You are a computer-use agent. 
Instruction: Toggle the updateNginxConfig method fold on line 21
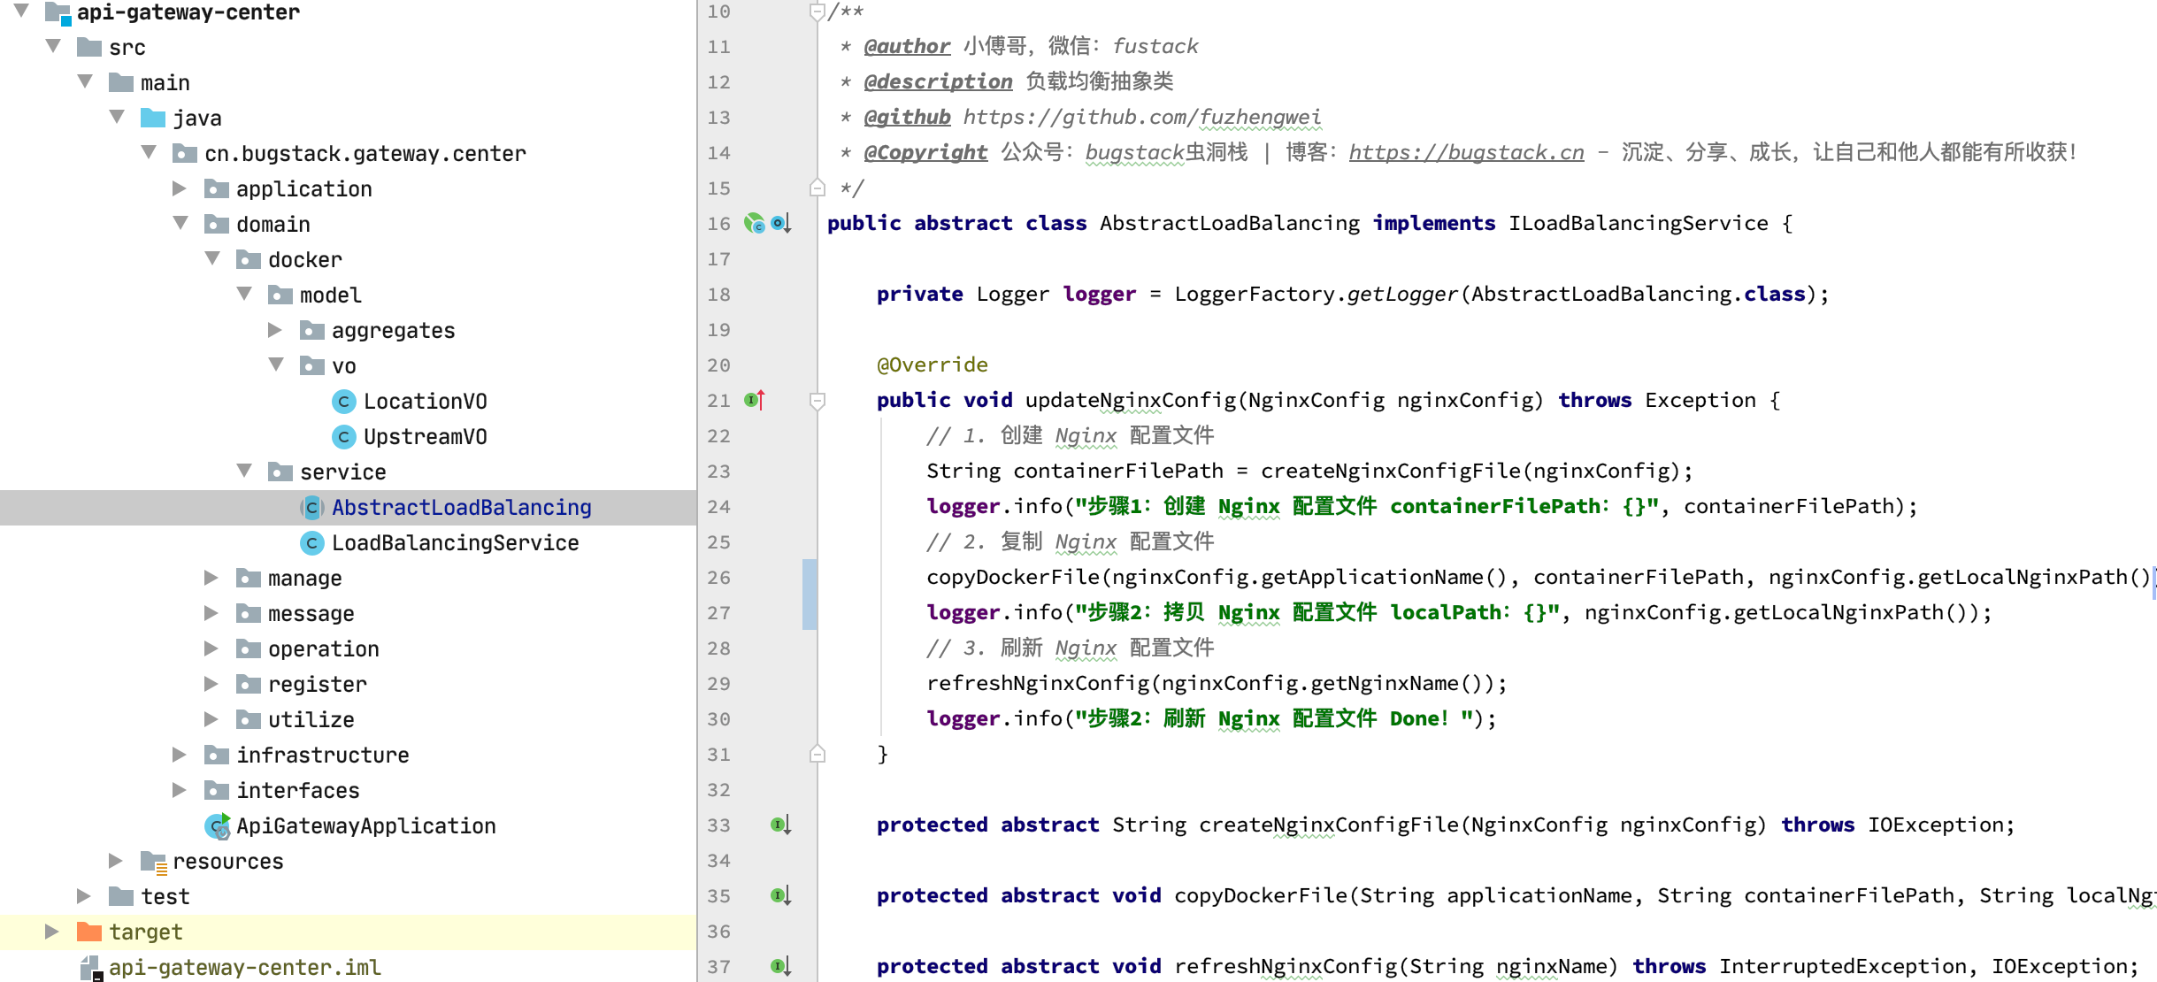click(x=818, y=401)
